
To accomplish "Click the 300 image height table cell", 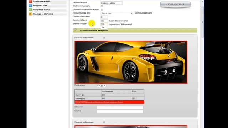I will 116,95.
